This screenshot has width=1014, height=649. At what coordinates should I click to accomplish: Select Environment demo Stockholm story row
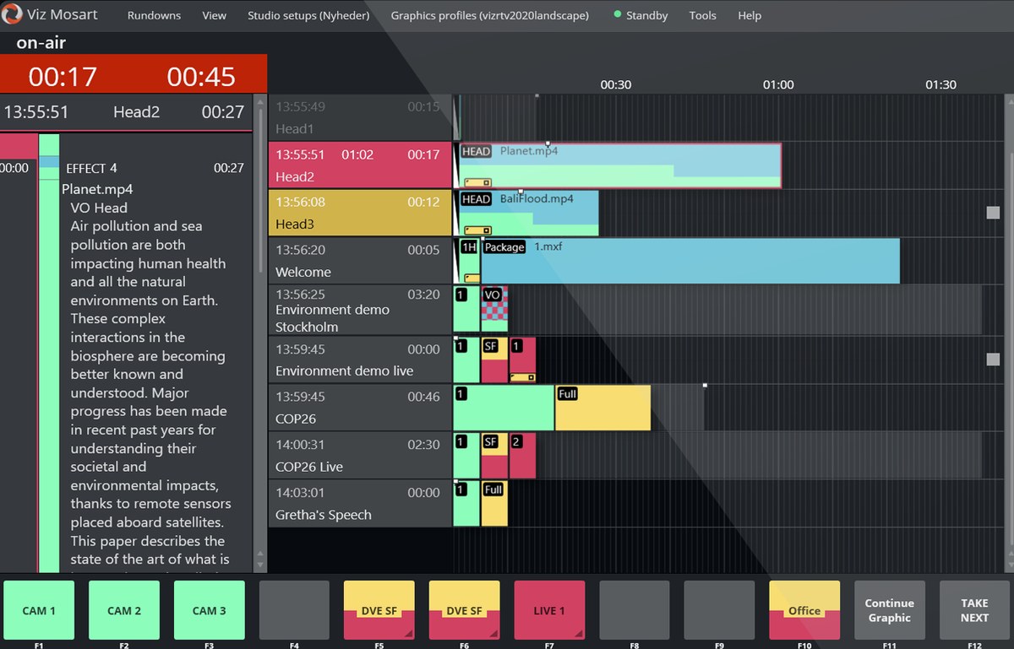[x=360, y=310]
